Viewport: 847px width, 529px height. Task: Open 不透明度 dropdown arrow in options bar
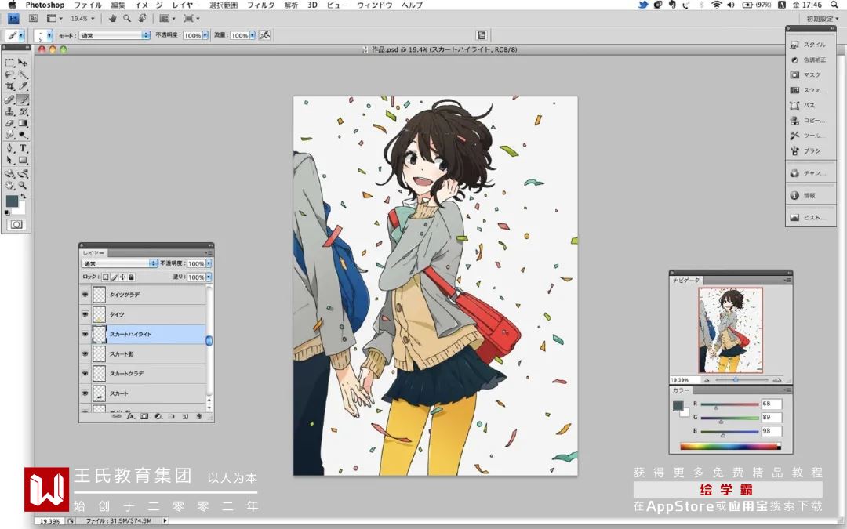coord(205,35)
